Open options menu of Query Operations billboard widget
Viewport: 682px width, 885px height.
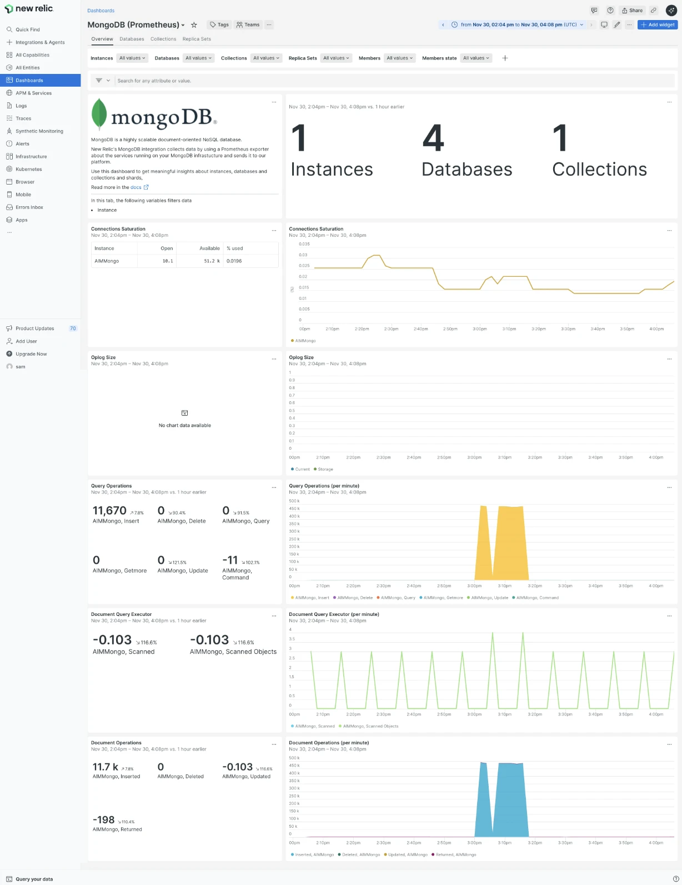(274, 487)
